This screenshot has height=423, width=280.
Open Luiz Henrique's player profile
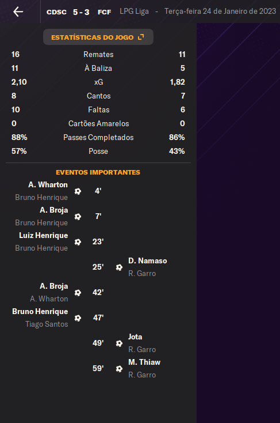pos(43,236)
